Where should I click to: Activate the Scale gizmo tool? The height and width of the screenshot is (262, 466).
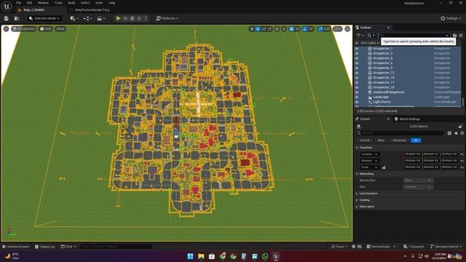click(x=269, y=29)
